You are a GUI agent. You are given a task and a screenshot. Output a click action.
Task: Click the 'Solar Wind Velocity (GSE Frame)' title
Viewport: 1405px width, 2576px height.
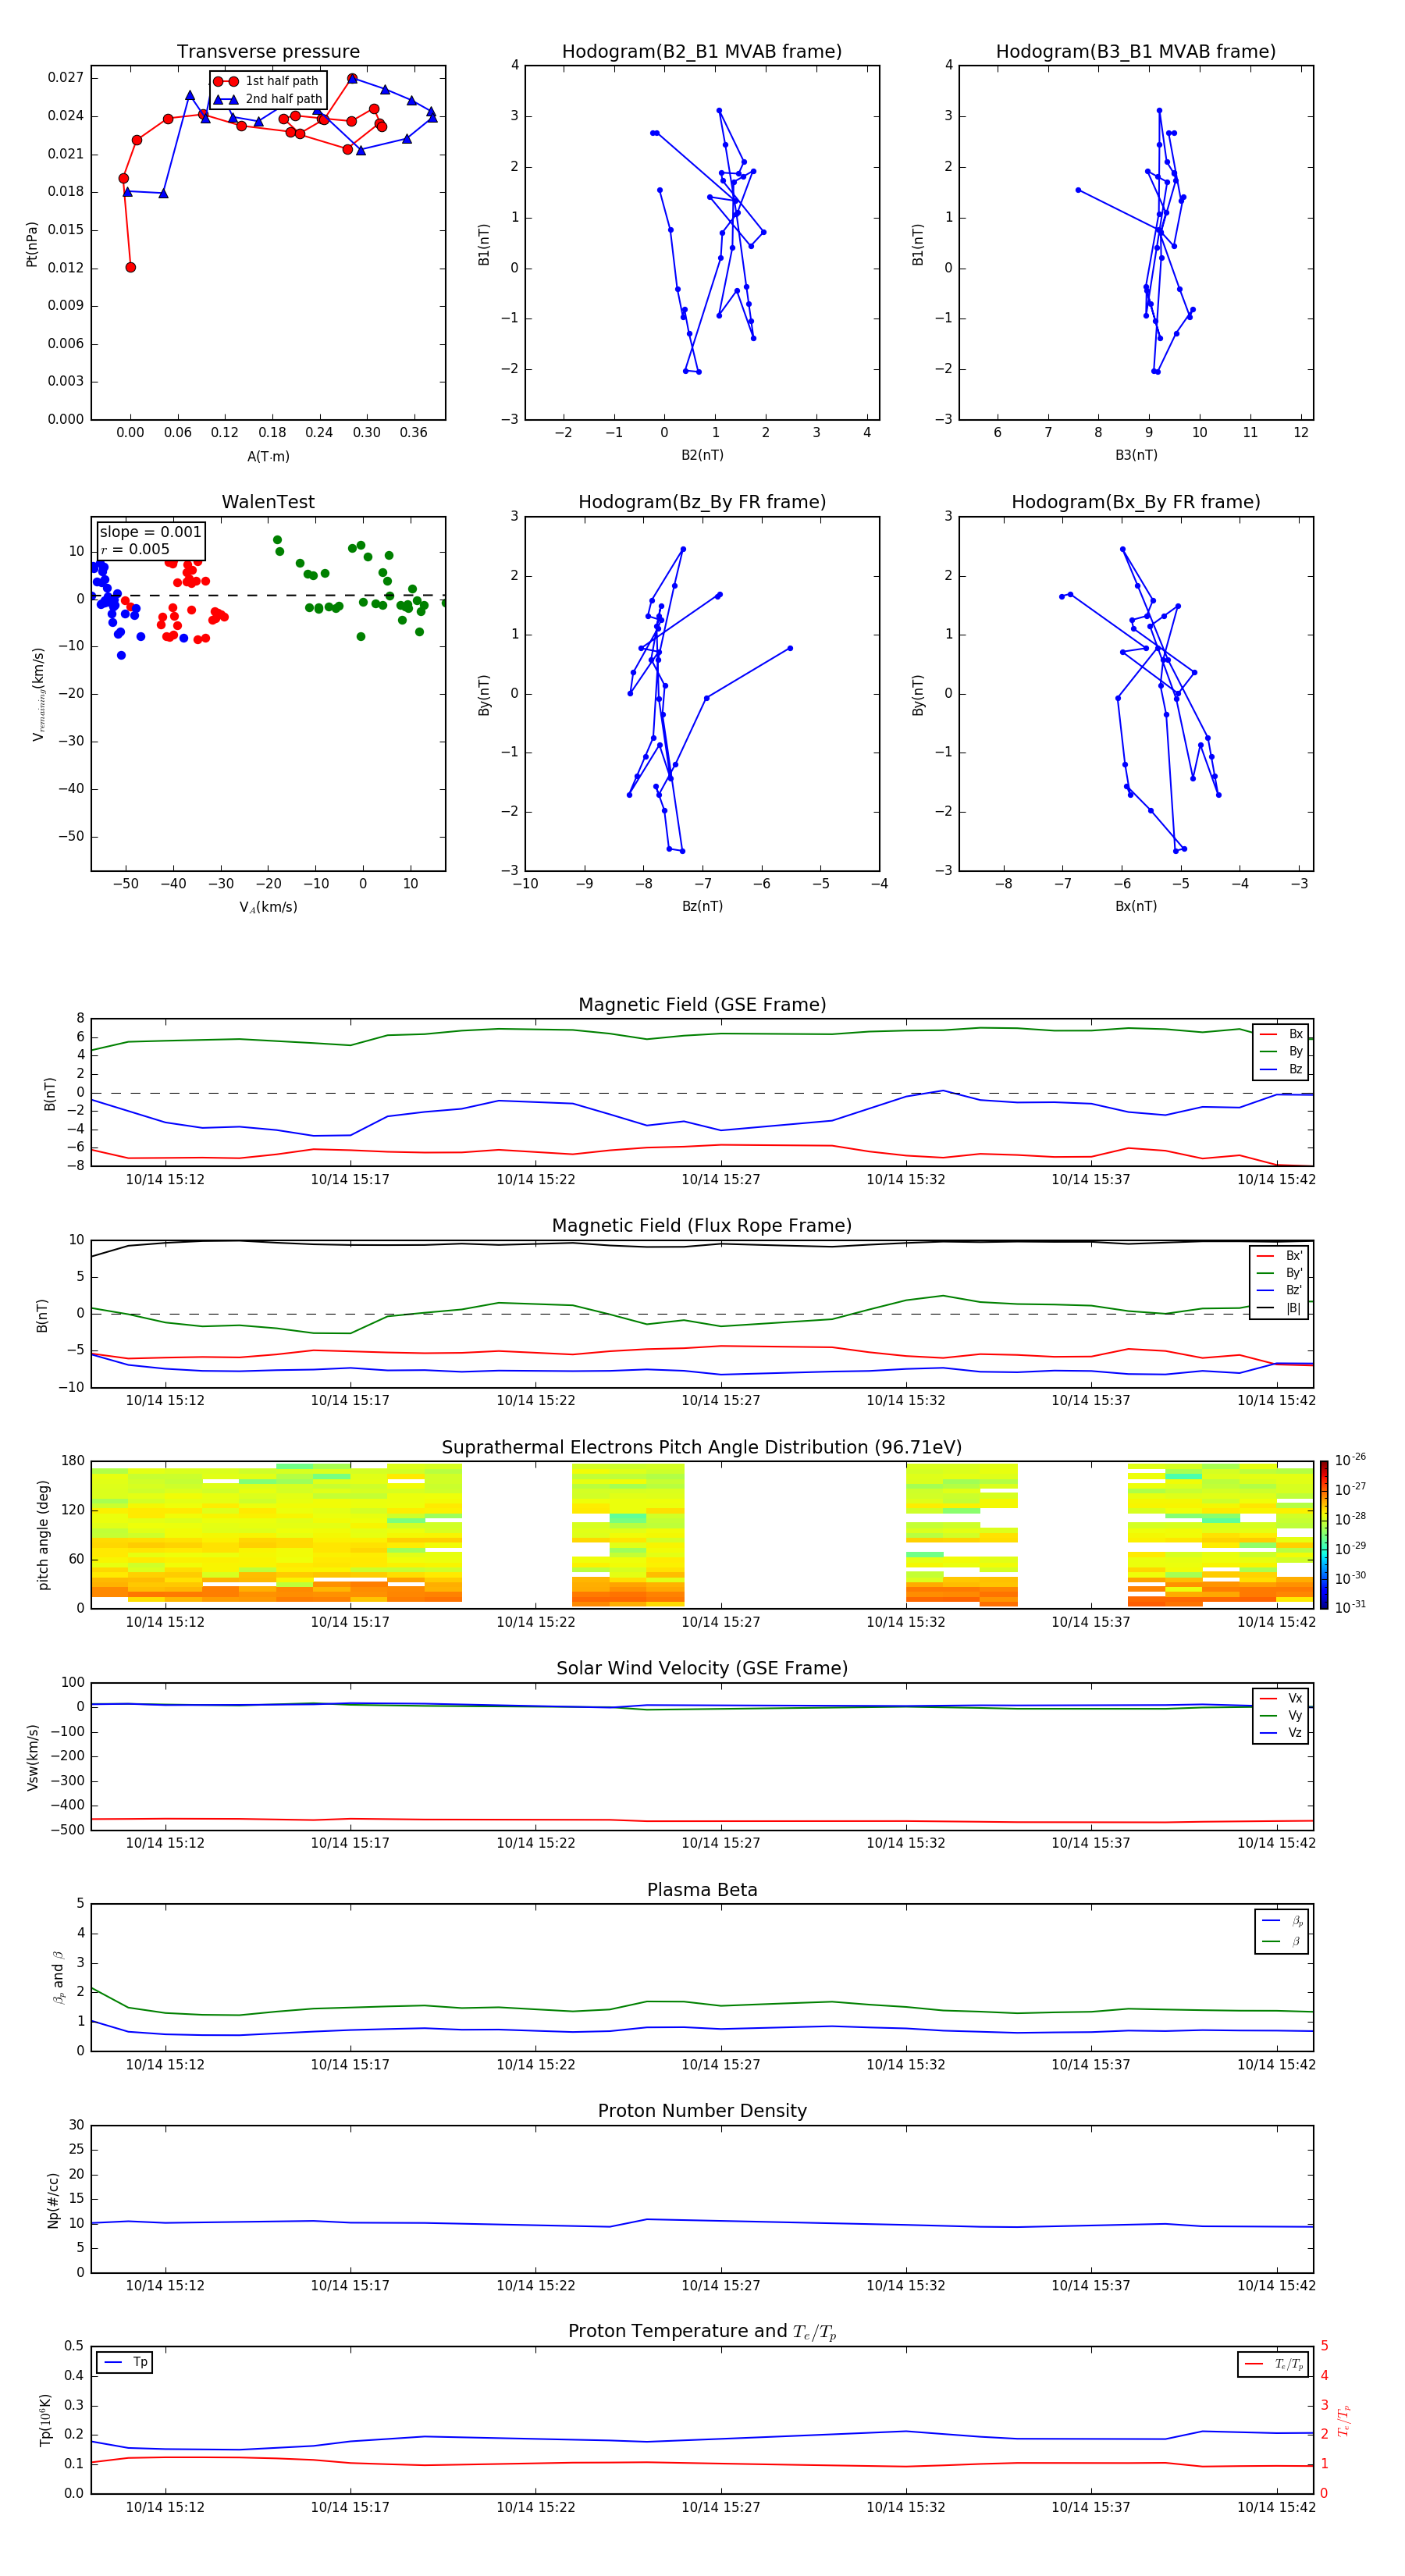click(x=702, y=1668)
